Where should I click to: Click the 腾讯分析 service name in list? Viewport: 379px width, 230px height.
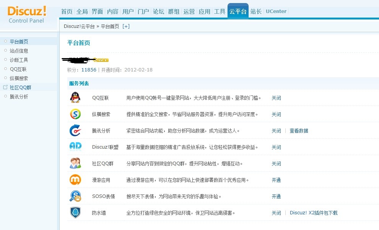101,131
